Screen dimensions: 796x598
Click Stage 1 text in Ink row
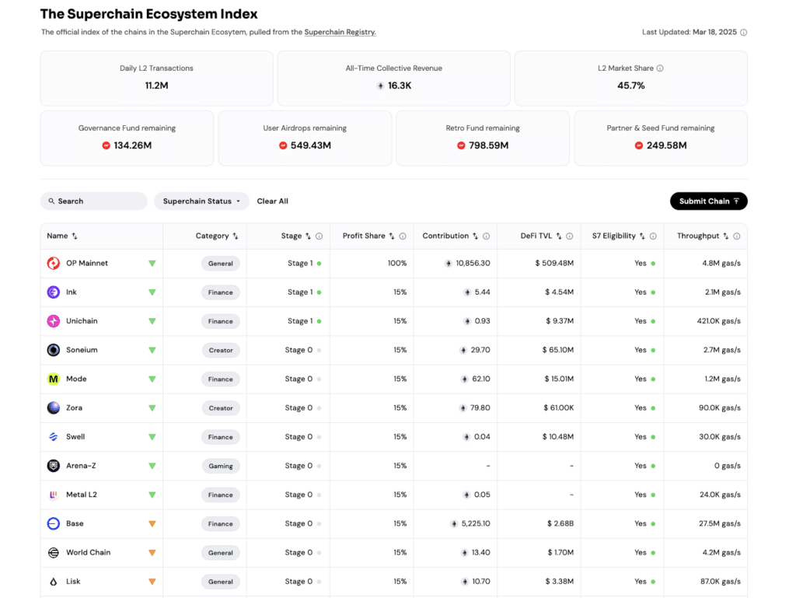[300, 292]
